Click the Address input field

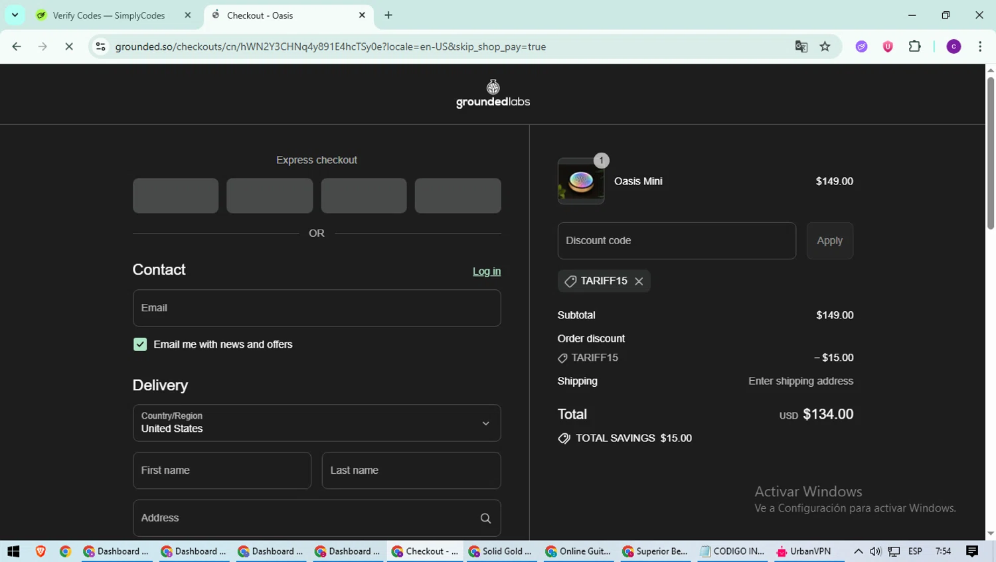click(317, 518)
